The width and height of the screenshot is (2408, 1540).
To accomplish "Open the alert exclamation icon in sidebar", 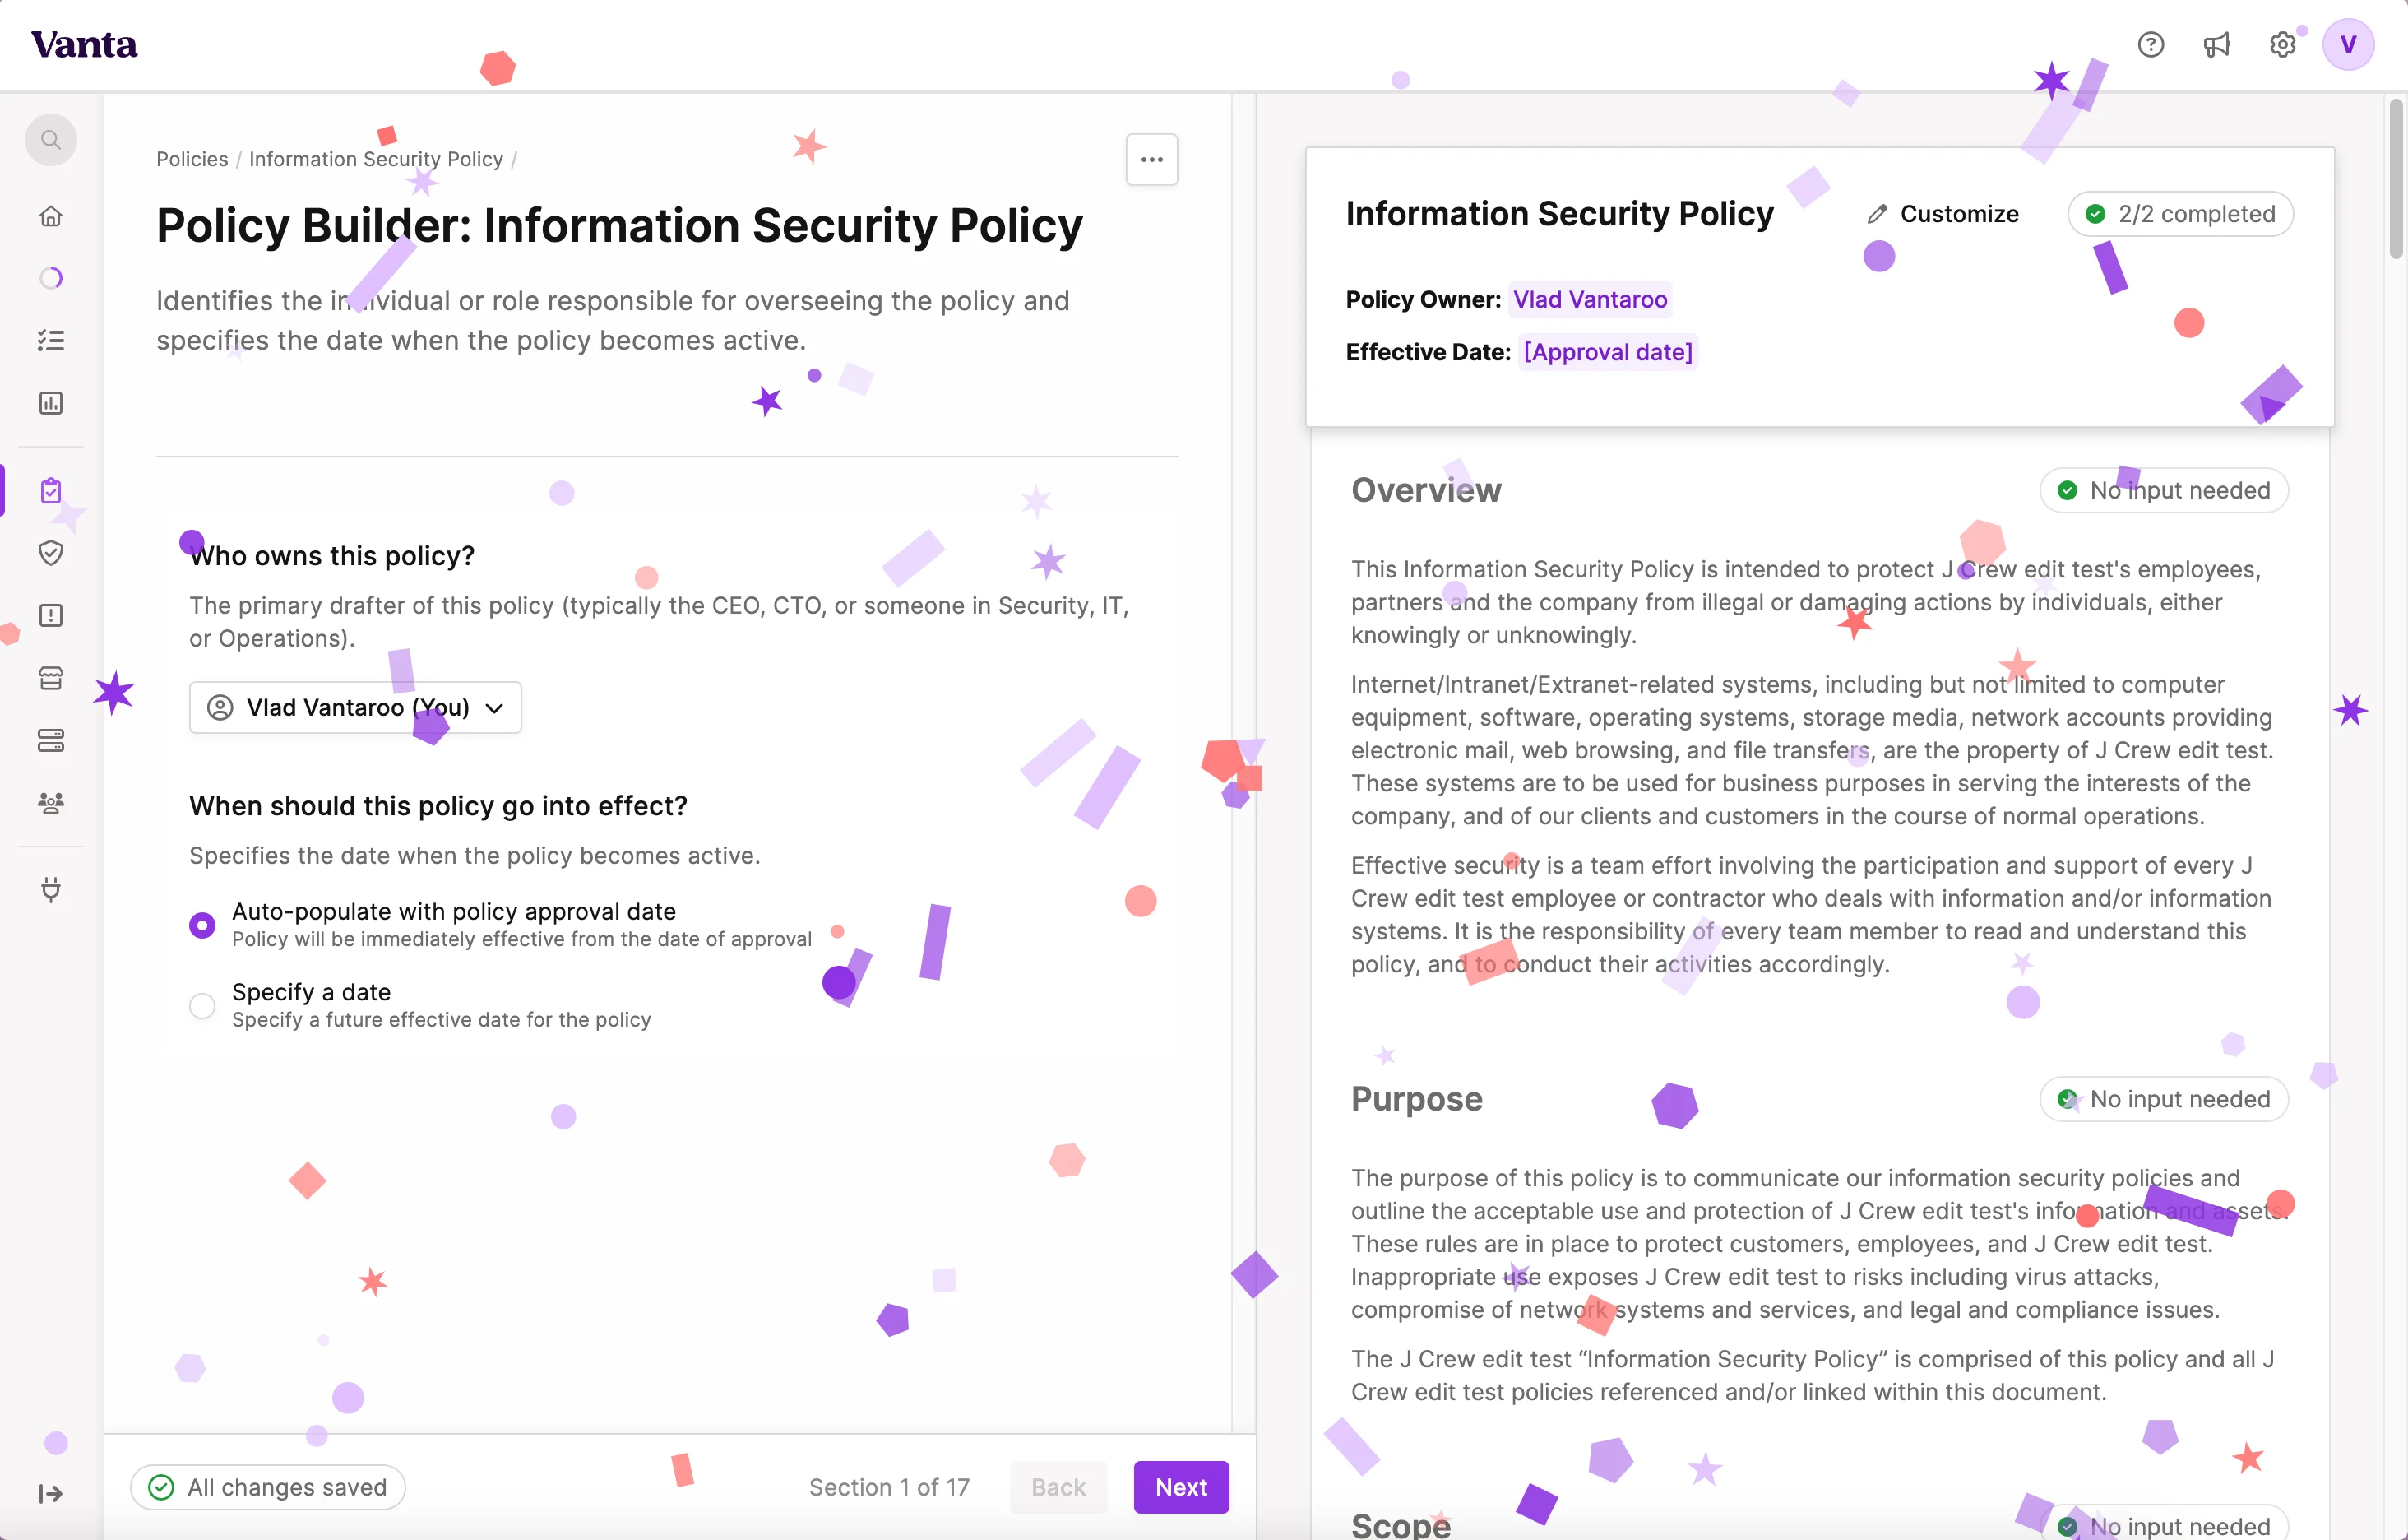I will (51, 615).
